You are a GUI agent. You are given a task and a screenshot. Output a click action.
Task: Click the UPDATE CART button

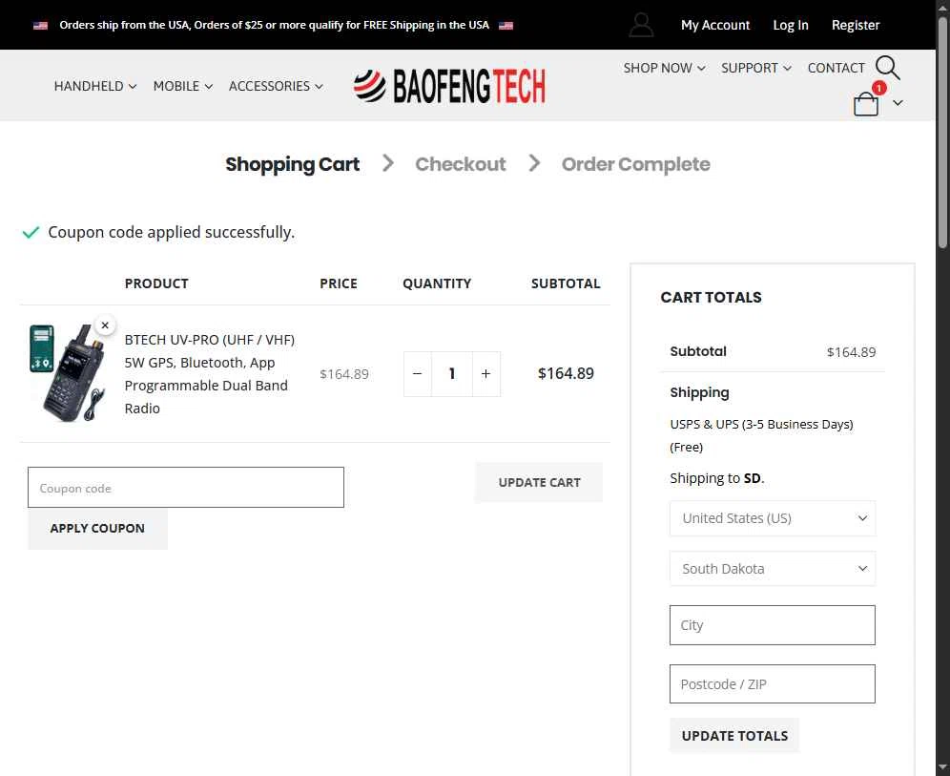point(539,483)
